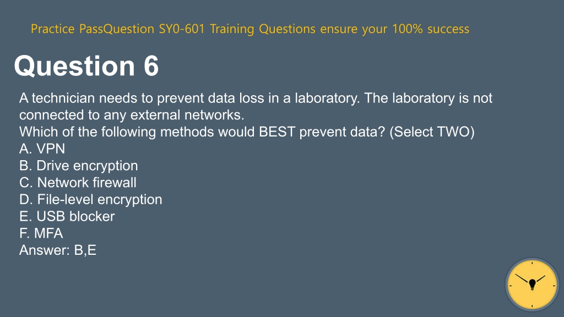The image size is (564, 317).
Task: Pick option D. File-level encryption
Action: (x=91, y=199)
